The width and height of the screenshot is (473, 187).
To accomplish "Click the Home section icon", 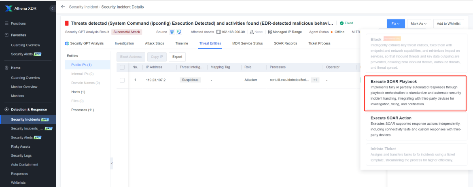I will click(x=6, y=68).
